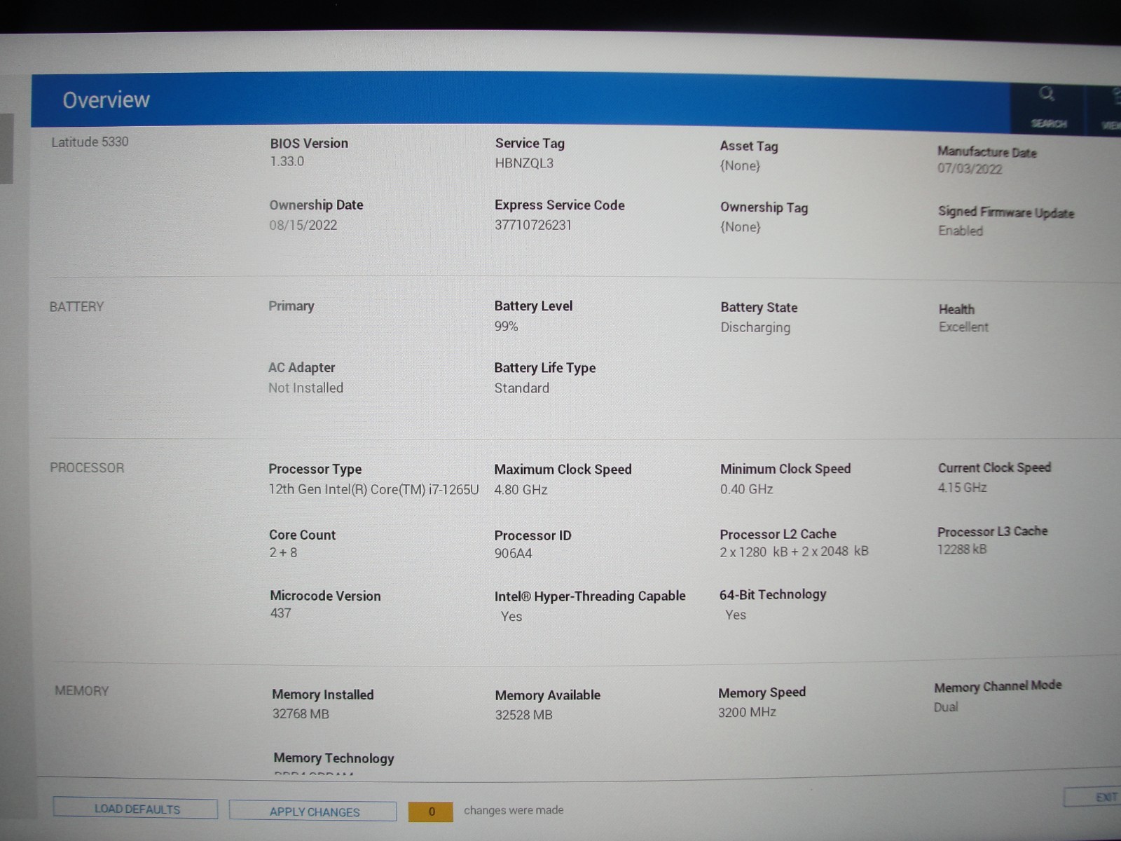Select Service Tag value HBNZQL3
Viewport: 1121px width, 841px height.
pyautogui.click(x=524, y=163)
